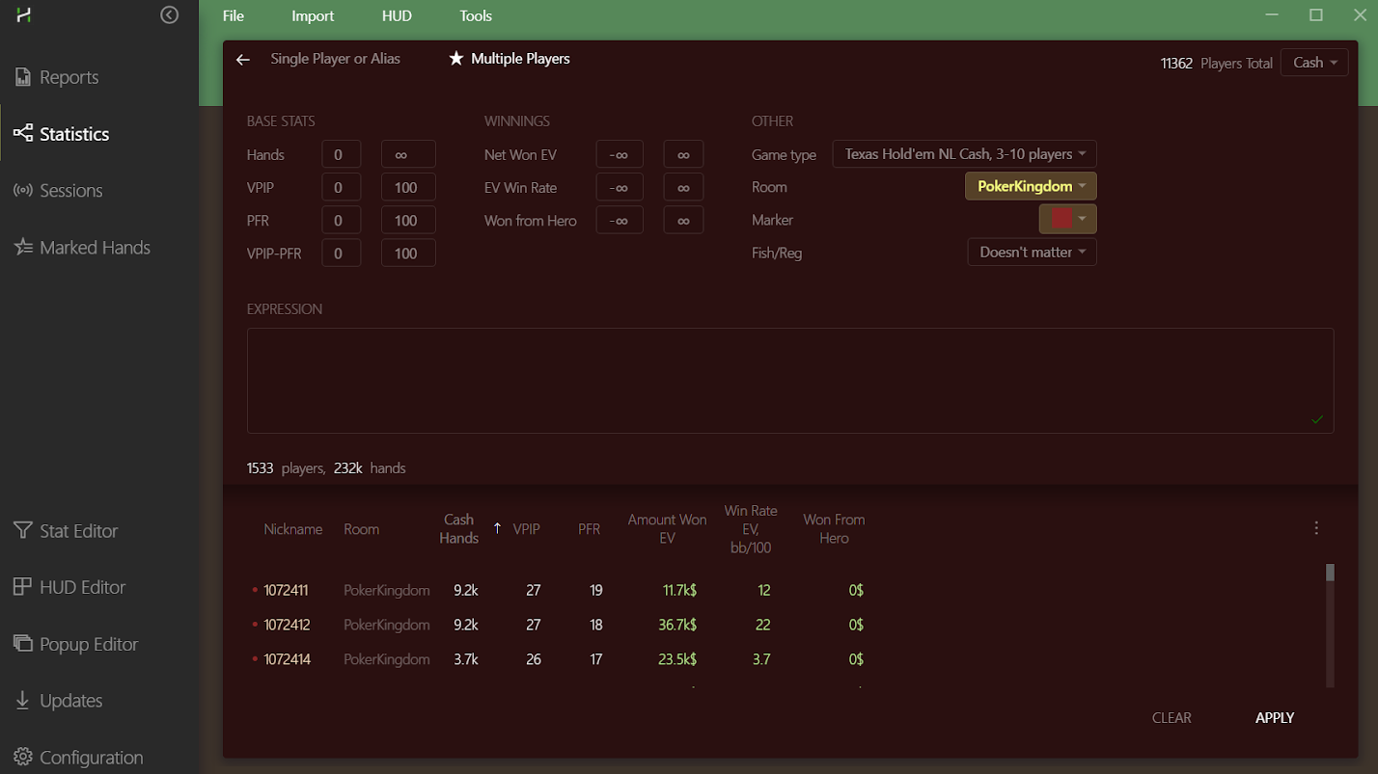
Task: Click the red marker dot for 1072414
Action: pyautogui.click(x=255, y=659)
